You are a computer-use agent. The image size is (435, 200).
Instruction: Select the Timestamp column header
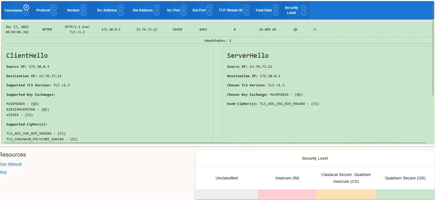tap(13, 10)
